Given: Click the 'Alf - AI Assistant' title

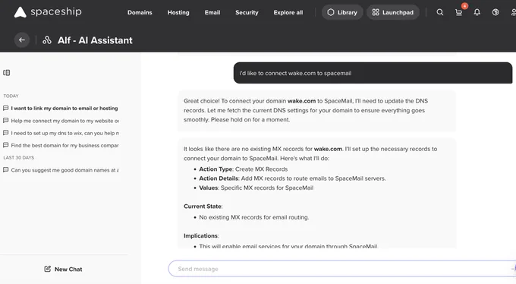Looking at the screenshot, I should pos(95,40).
